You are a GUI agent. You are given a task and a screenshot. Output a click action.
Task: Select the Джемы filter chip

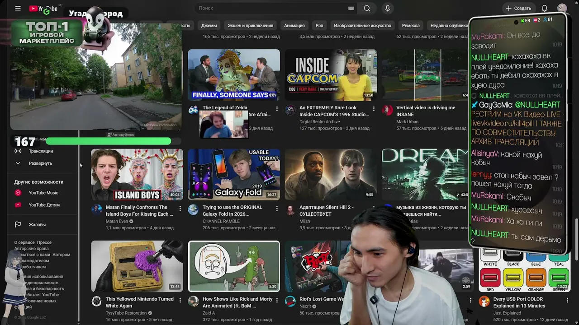point(209,25)
